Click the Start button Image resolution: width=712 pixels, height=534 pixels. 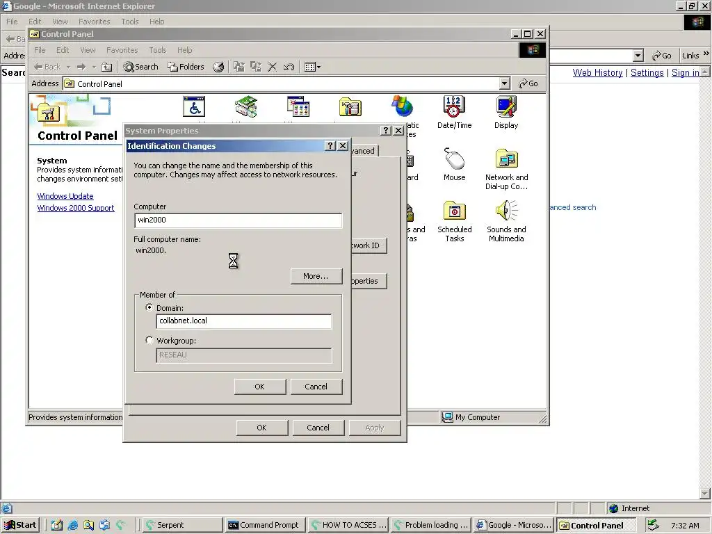point(20,525)
